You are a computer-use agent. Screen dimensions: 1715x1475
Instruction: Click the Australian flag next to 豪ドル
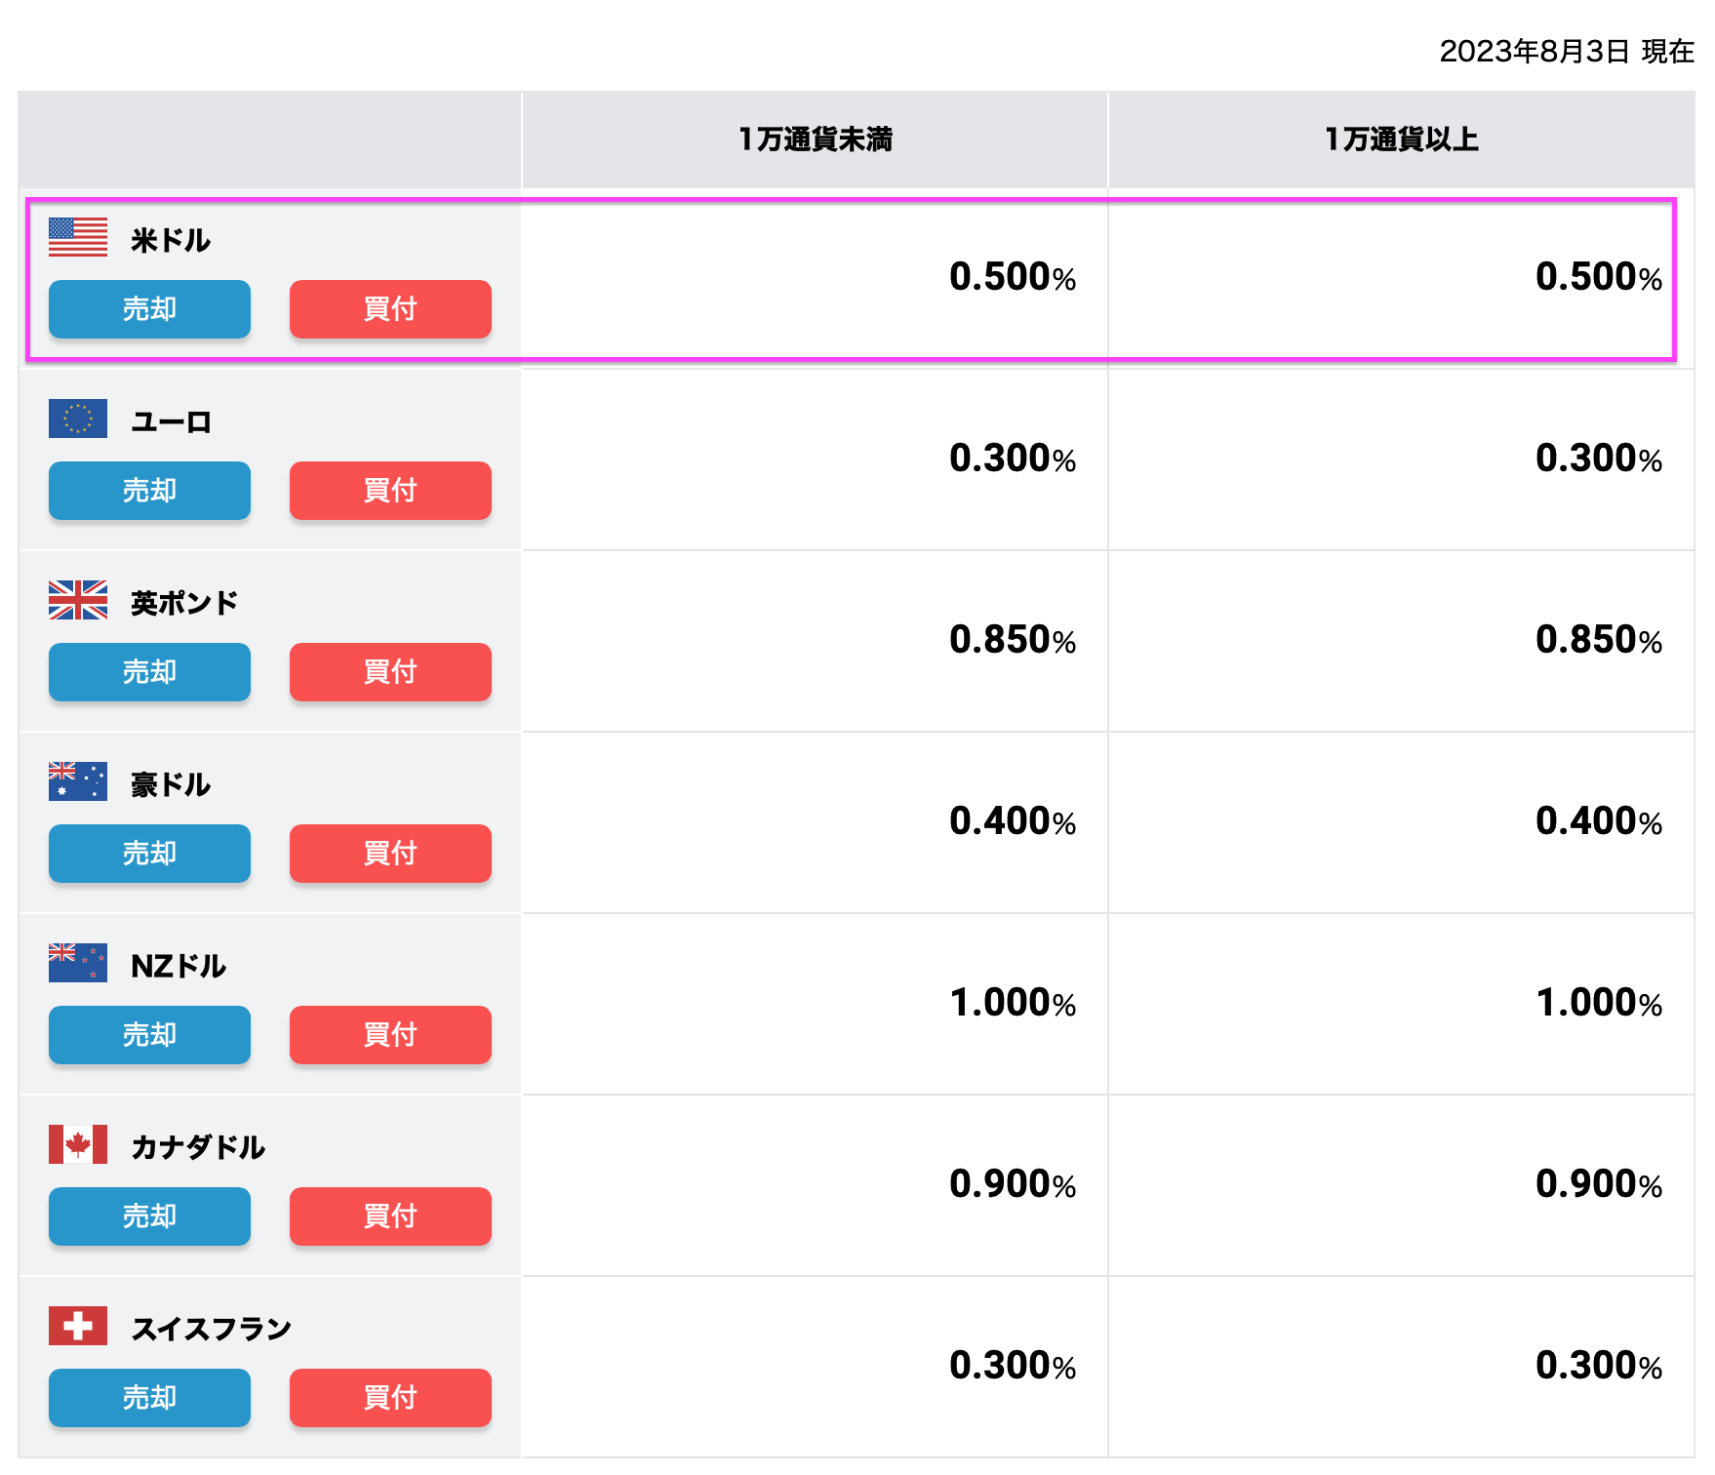78,781
